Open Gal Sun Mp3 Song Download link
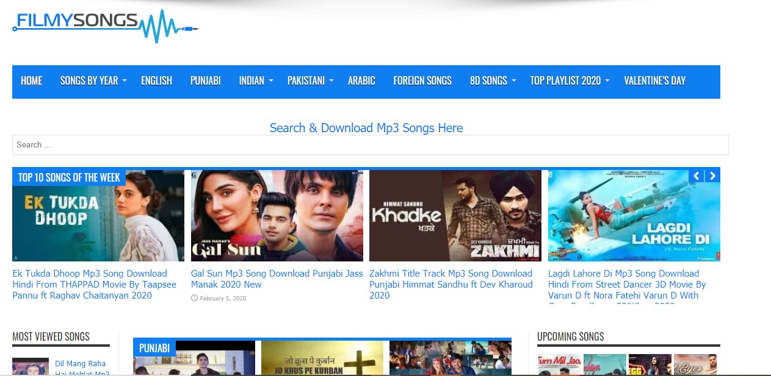This screenshot has height=376, width=771. [277, 279]
